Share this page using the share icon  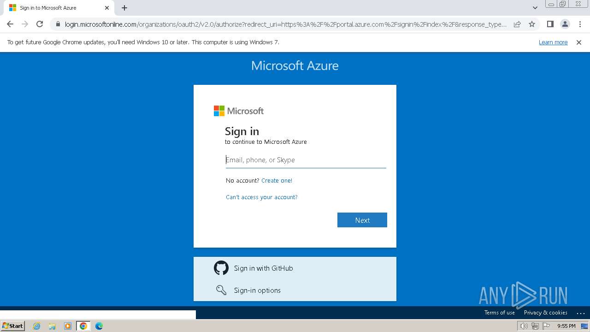[x=517, y=24]
